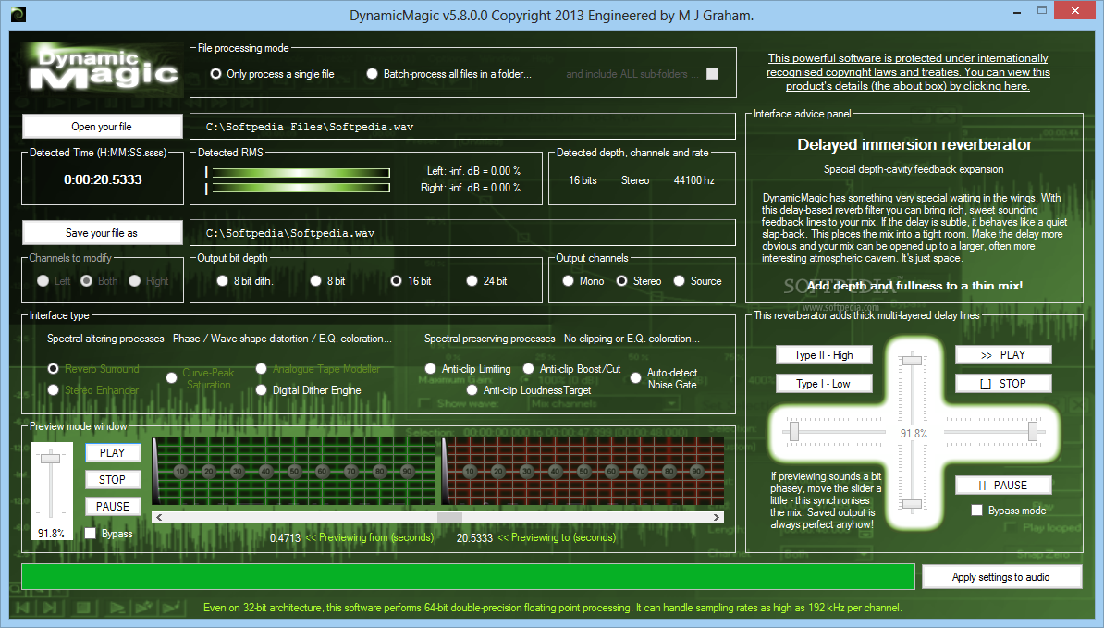The height and width of the screenshot is (628, 1104).
Task: Click the Open your file button
Action: [x=102, y=127]
